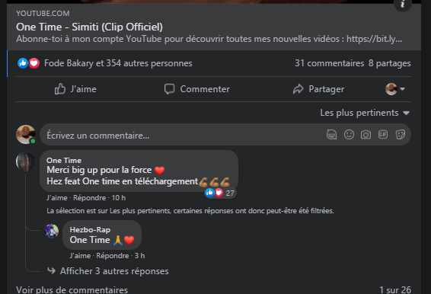The image size is (431, 294).
Task: Open the emoji picker in comment box
Action: pos(349,135)
